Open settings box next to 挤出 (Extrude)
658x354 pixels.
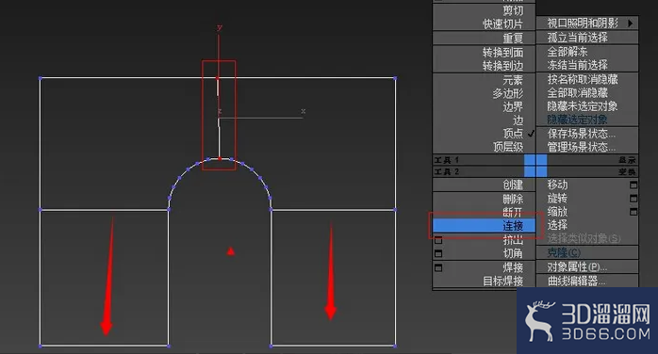coord(438,240)
